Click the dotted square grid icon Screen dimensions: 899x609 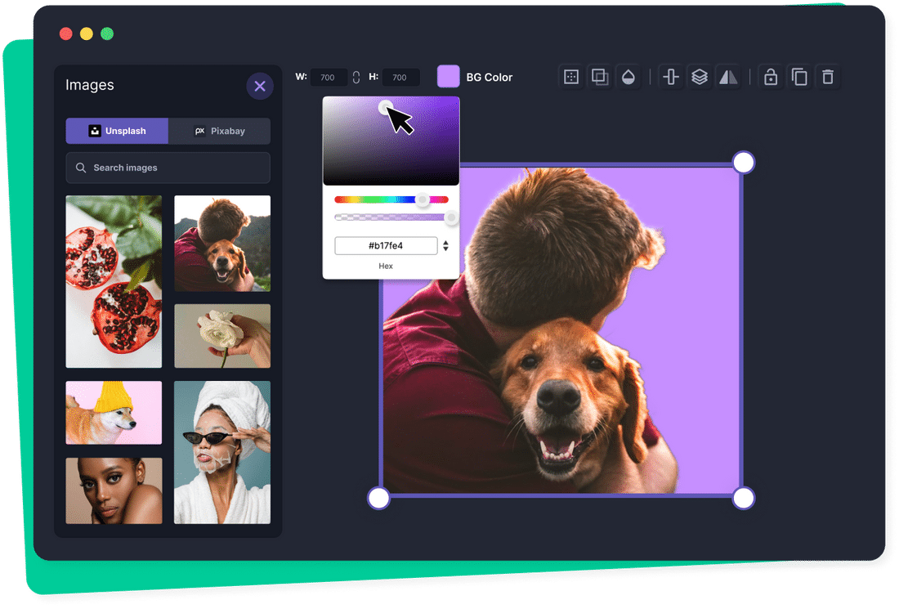tap(571, 77)
